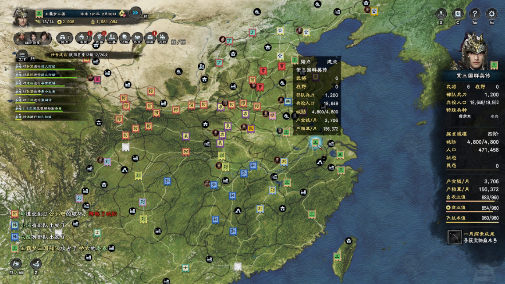This screenshot has width=505, height=284.
Task: Toggle the X map locate marker option
Action: coord(441,13)
